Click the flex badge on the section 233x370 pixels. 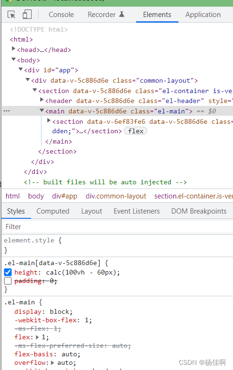(136, 131)
